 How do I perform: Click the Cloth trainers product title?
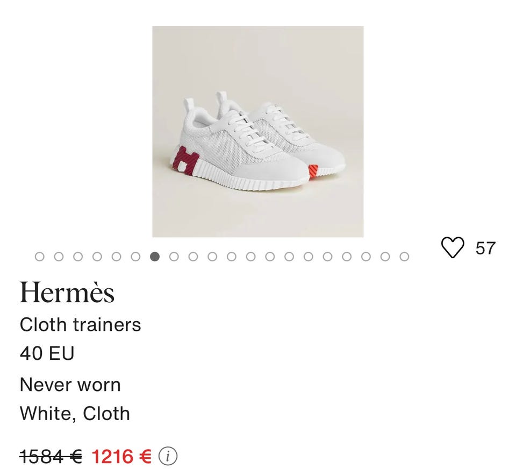click(x=80, y=325)
